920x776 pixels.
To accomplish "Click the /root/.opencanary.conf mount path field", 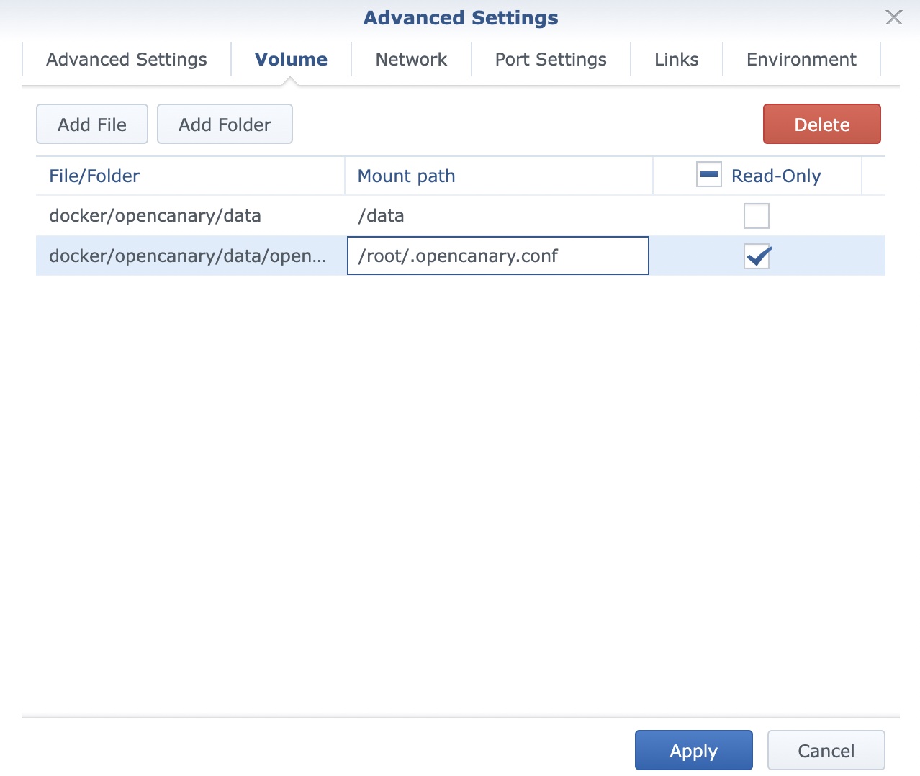I will click(497, 256).
